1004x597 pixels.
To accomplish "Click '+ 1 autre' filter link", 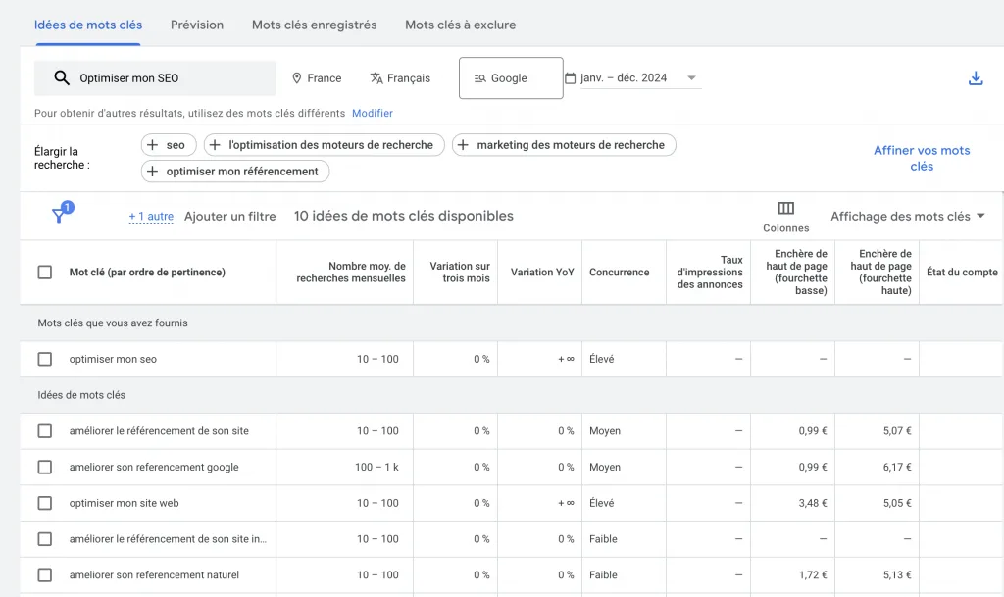I will 151,217.
